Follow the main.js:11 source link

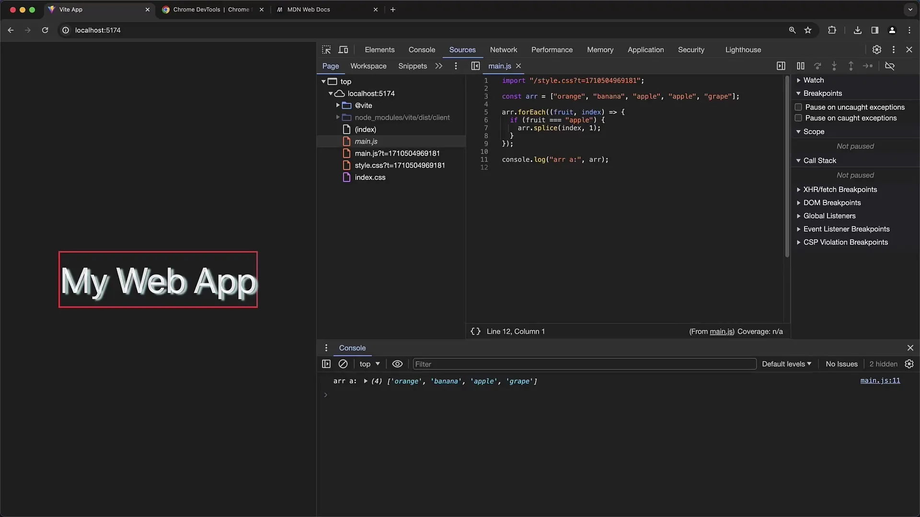pyautogui.click(x=880, y=381)
